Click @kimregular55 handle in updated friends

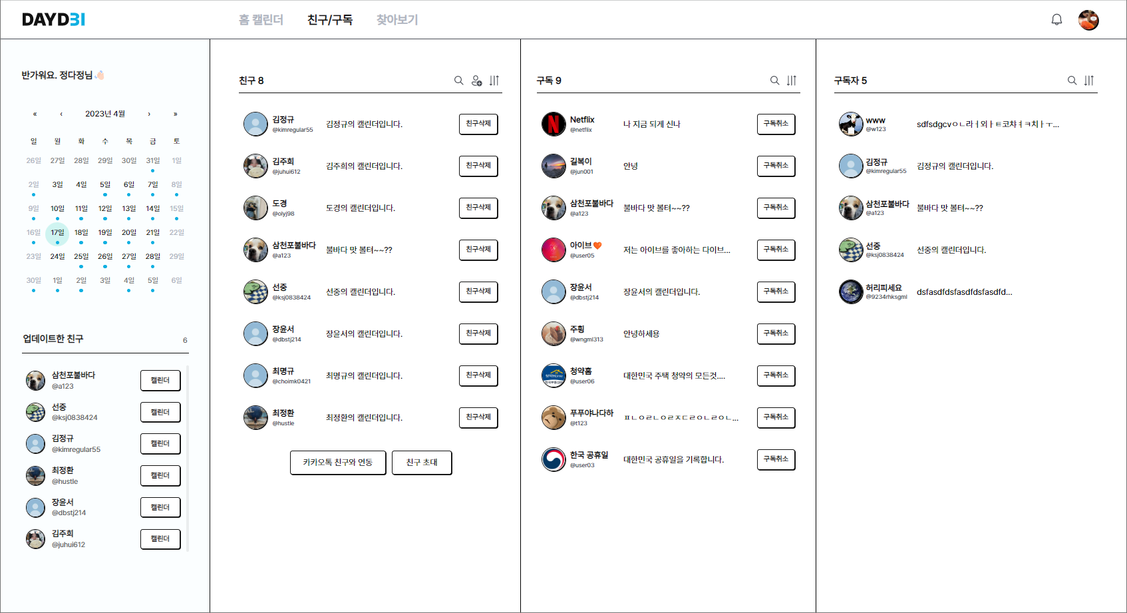point(76,449)
